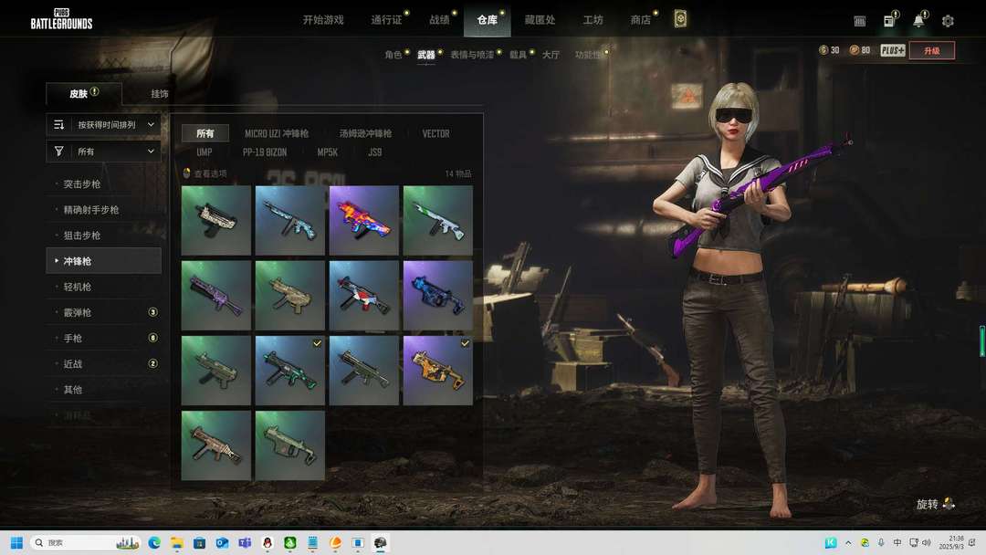Switch to the 角色 sub-tab
Screen dimensions: 986x555
[x=393, y=55]
